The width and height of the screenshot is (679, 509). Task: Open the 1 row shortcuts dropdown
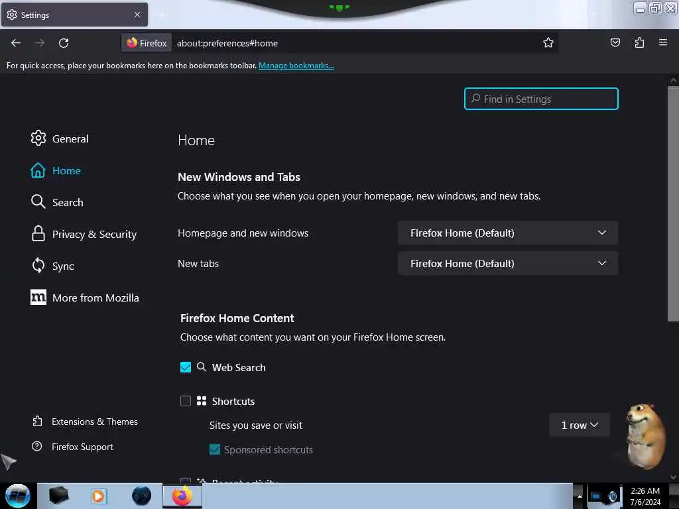580,425
